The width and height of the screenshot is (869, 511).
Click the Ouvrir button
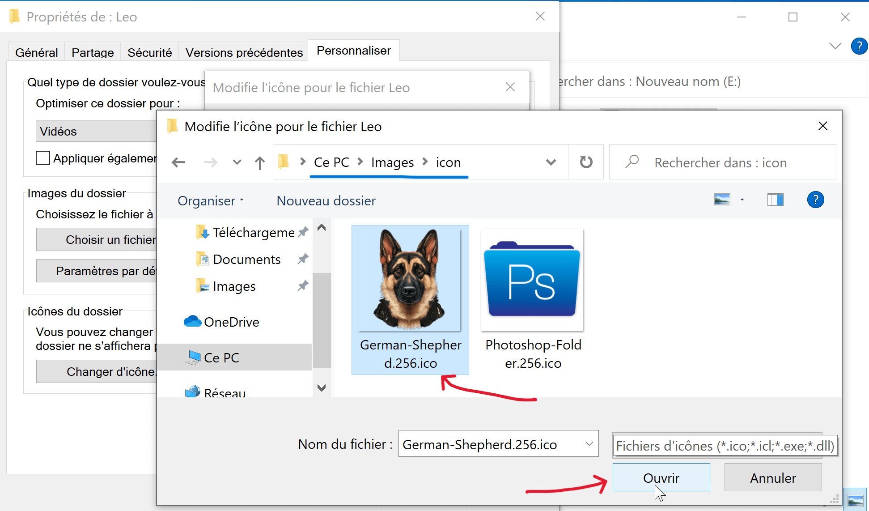(661, 477)
